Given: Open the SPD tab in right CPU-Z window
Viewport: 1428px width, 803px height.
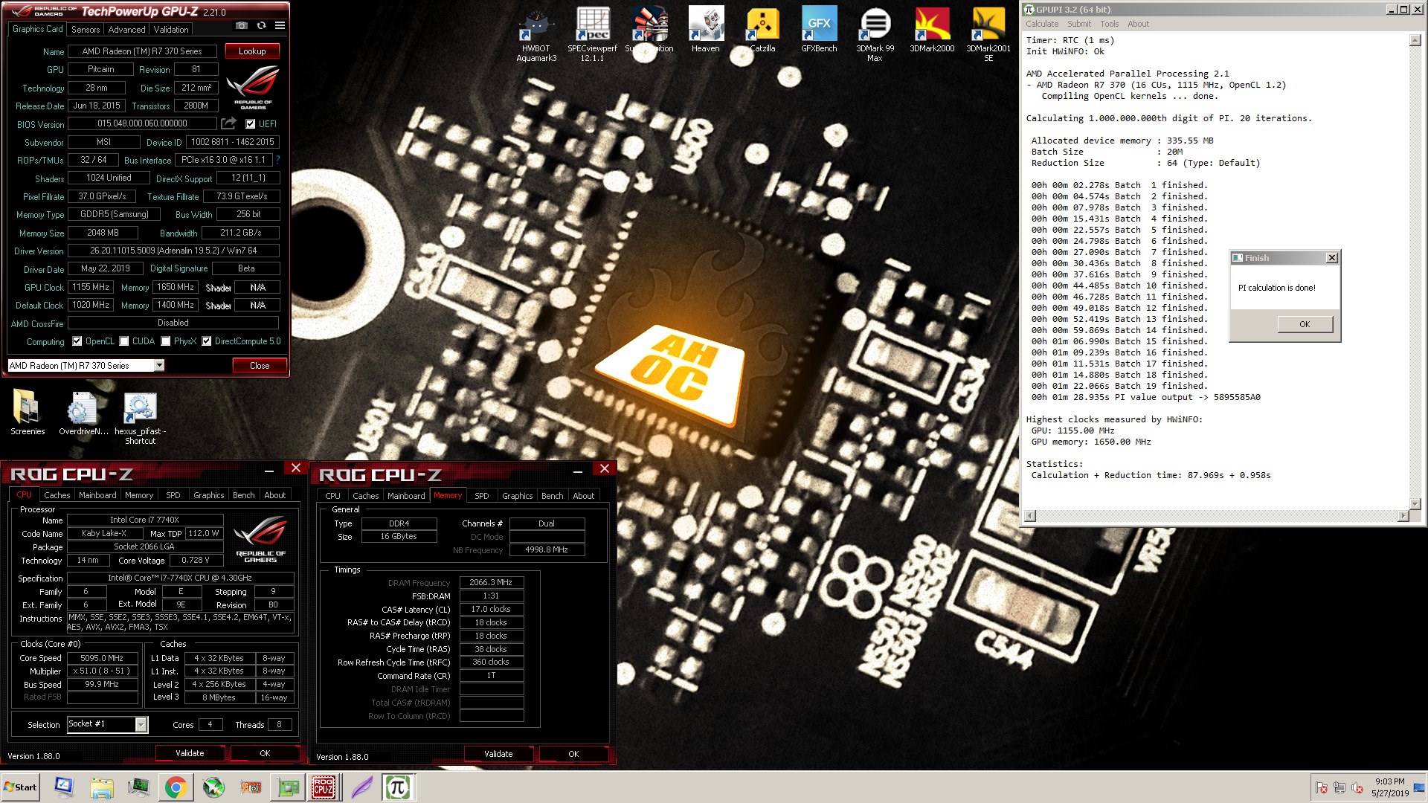Looking at the screenshot, I should click(x=482, y=496).
